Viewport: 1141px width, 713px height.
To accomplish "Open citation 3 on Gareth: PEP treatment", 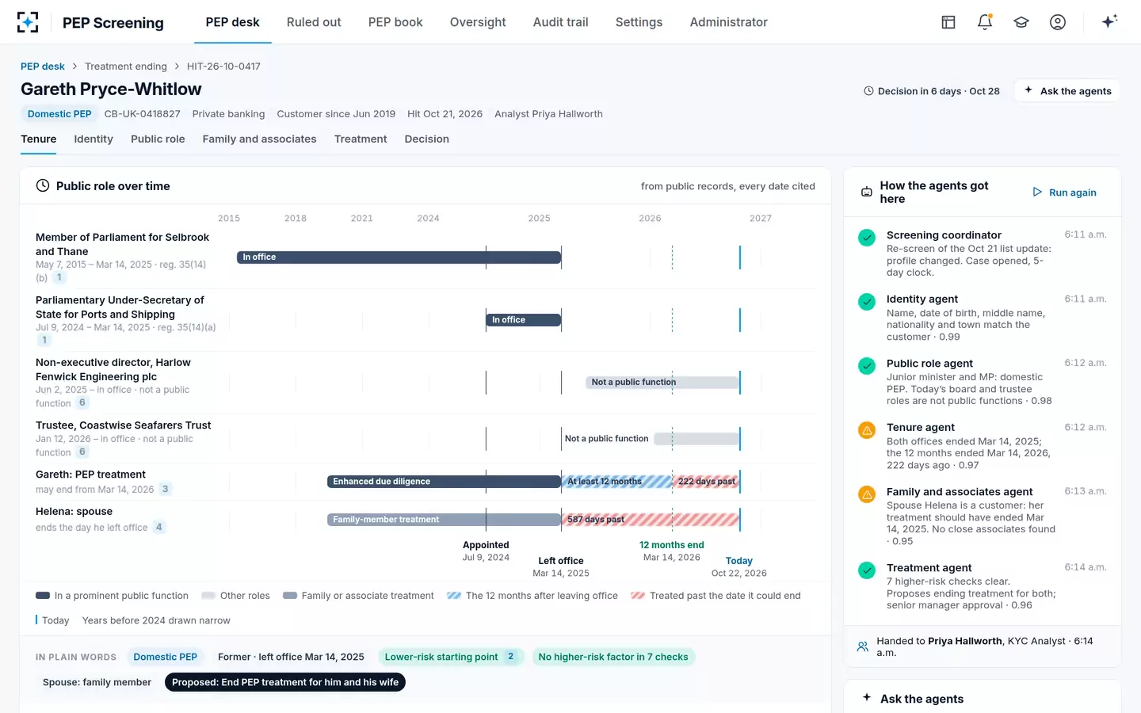I will pos(165,489).
